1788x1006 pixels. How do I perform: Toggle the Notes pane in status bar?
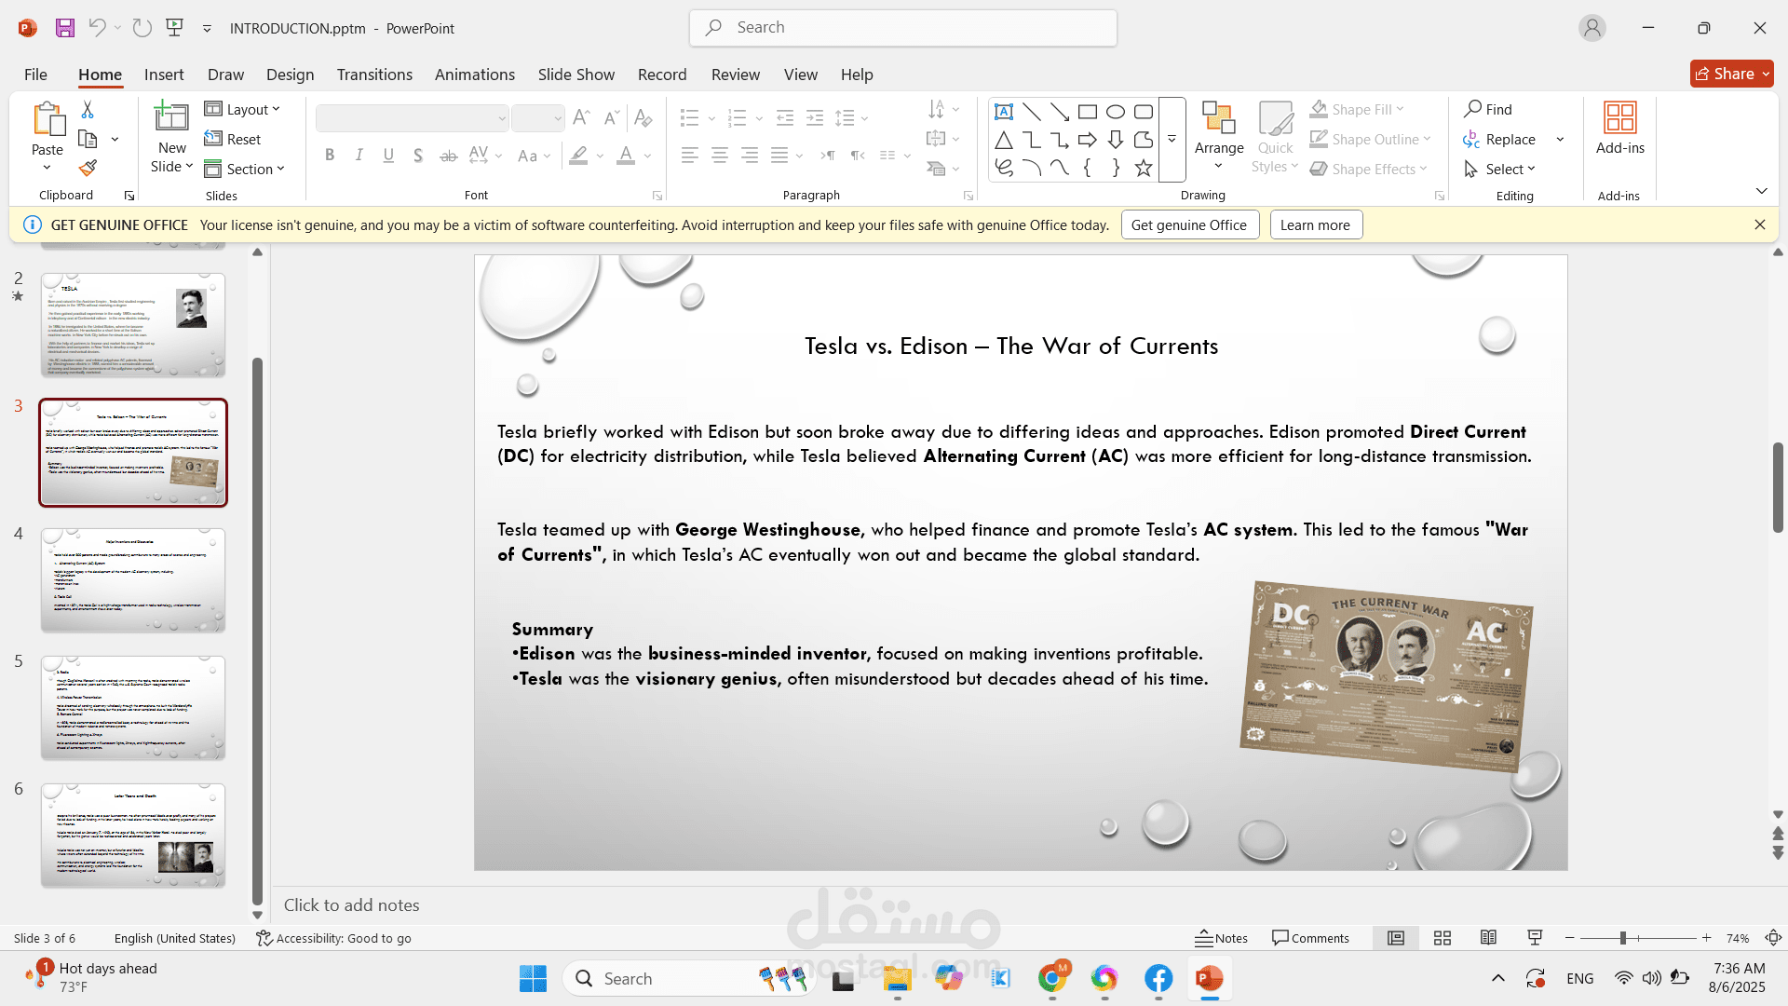point(1221,938)
